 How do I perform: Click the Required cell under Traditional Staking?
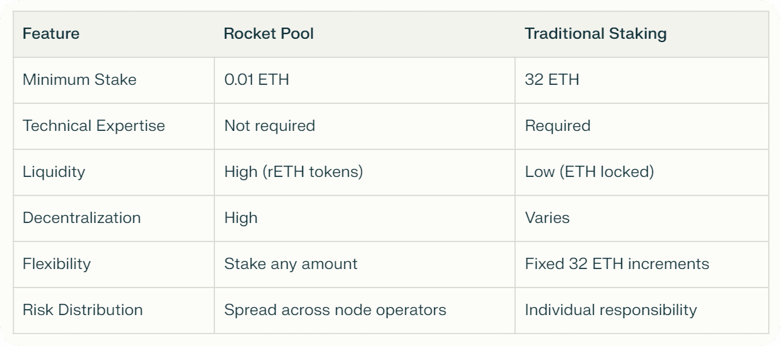point(558,126)
